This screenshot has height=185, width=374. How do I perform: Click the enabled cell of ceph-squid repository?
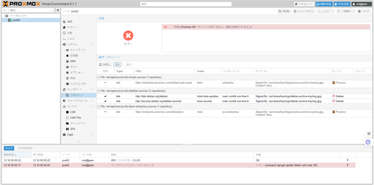105,83
